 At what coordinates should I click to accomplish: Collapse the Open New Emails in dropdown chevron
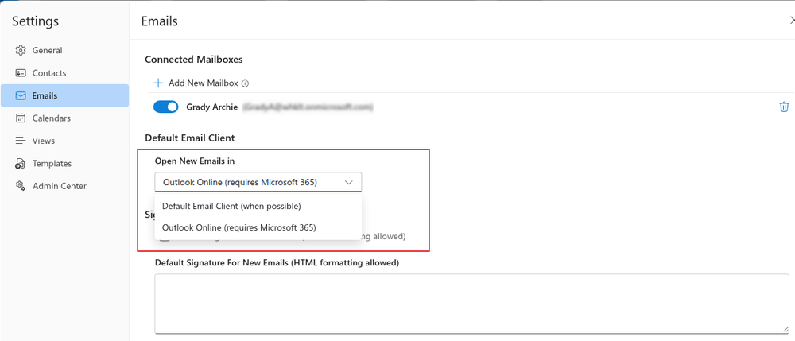tap(349, 182)
